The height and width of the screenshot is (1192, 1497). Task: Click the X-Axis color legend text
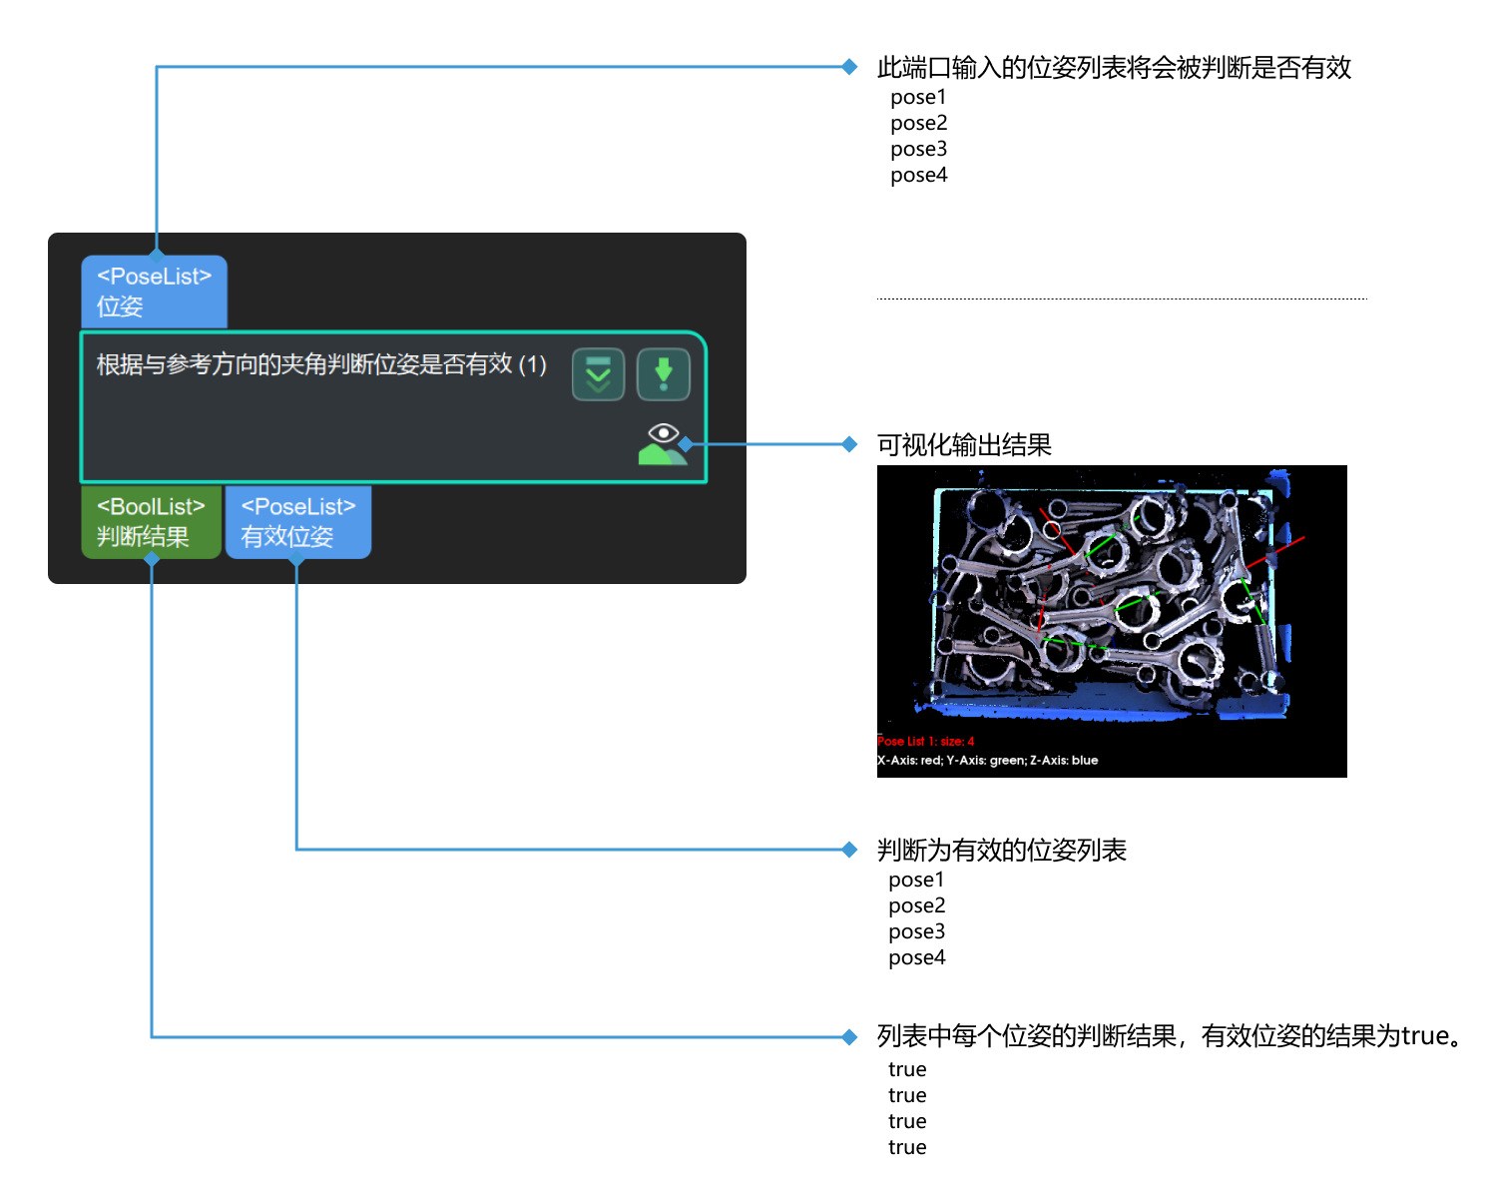[x=986, y=760]
